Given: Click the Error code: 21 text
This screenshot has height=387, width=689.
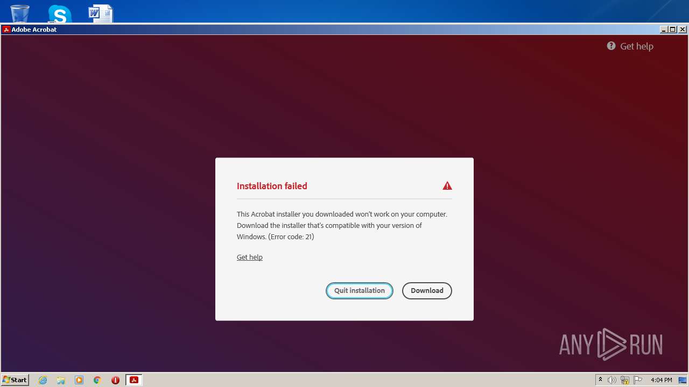Looking at the screenshot, I should [x=291, y=236].
